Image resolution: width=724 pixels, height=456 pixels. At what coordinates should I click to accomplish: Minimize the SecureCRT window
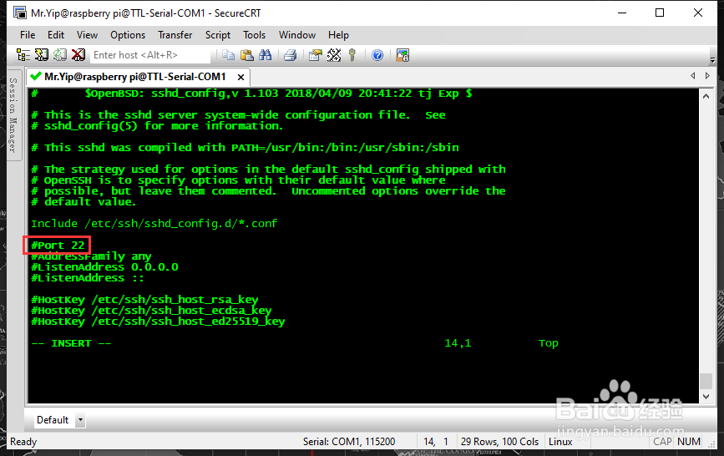[x=622, y=13]
